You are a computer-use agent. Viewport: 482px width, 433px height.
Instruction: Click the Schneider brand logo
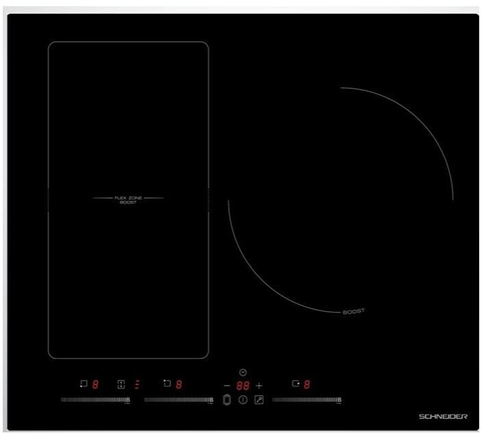[443, 416]
